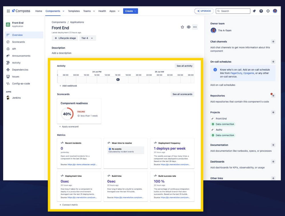Screen dimensions: 285x216
Task: Open the Health menu item
Action: point(102,11)
